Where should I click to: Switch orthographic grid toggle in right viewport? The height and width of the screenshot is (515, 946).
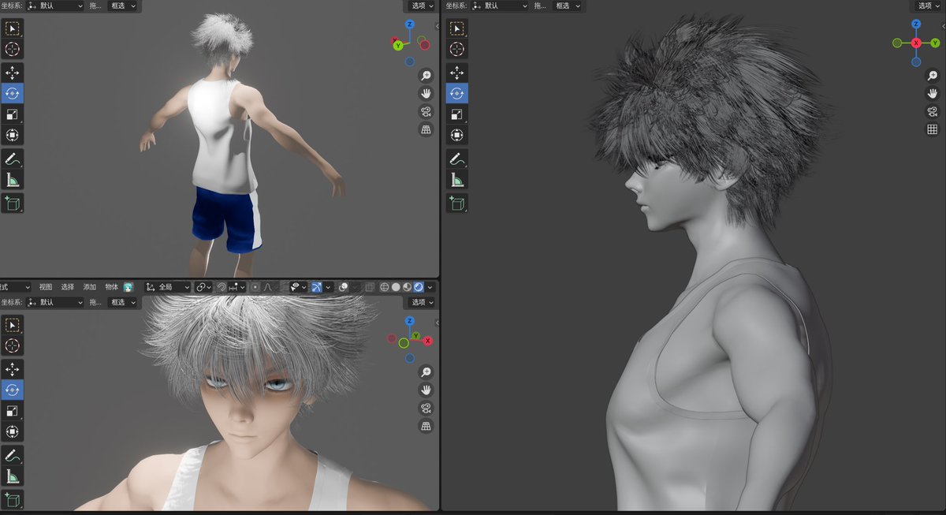[x=932, y=129]
